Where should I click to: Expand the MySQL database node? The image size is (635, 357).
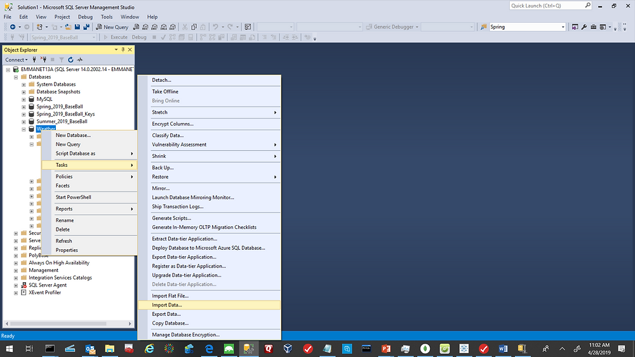tap(23, 99)
